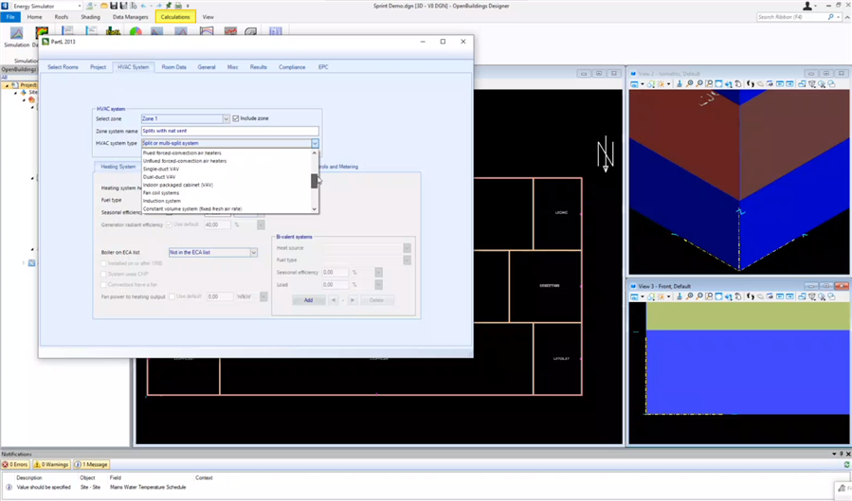
Task: Expand the Project tree node
Action: (x=7, y=85)
